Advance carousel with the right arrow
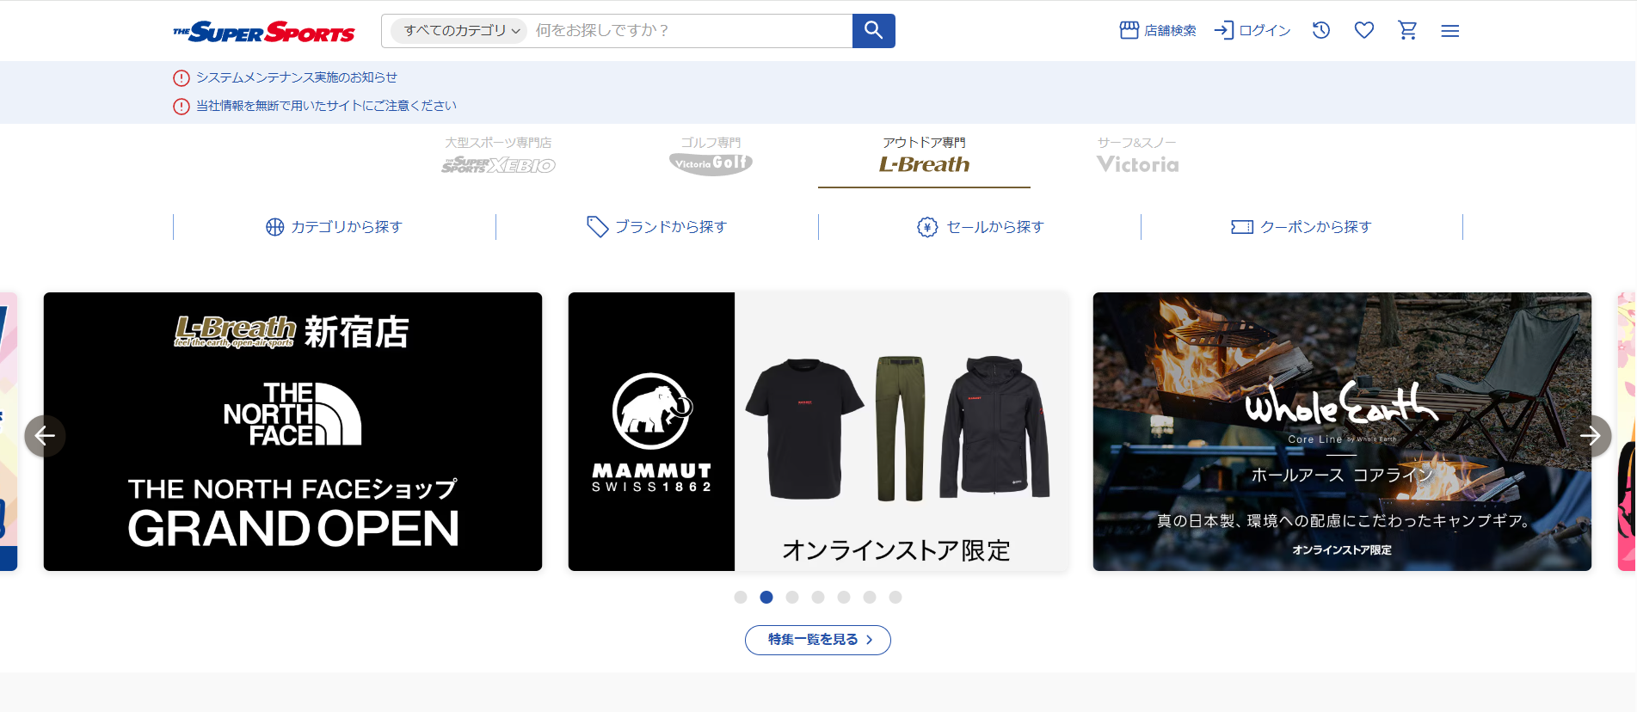 click(x=1591, y=435)
